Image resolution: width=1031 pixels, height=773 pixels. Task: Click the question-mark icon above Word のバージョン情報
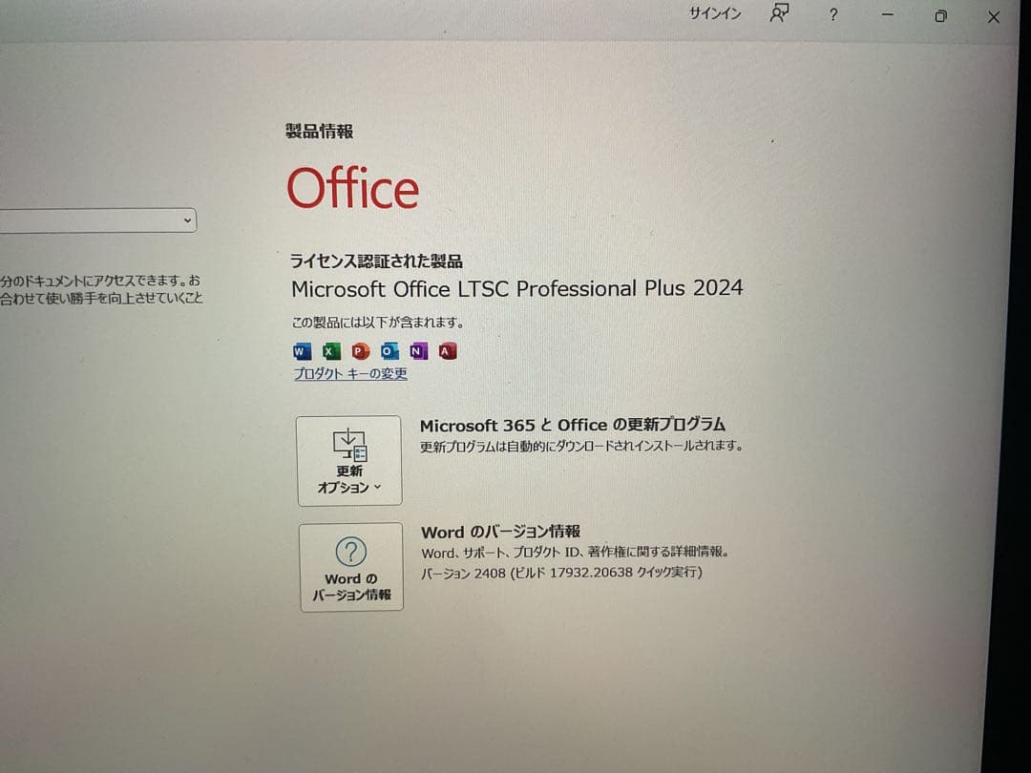pyautogui.click(x=350, y=552)
